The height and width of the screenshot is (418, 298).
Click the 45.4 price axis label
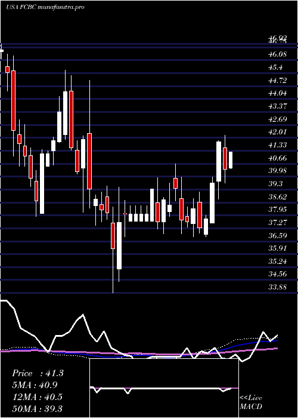[x=275, y=67]
